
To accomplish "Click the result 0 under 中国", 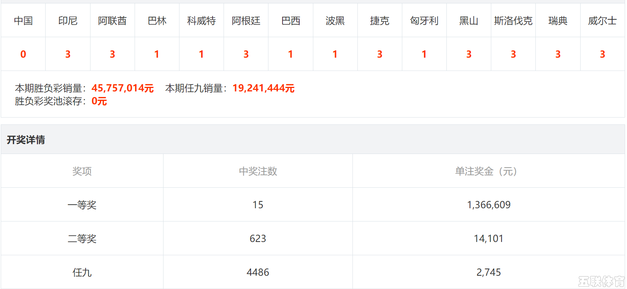I will (x=23, y=54).
